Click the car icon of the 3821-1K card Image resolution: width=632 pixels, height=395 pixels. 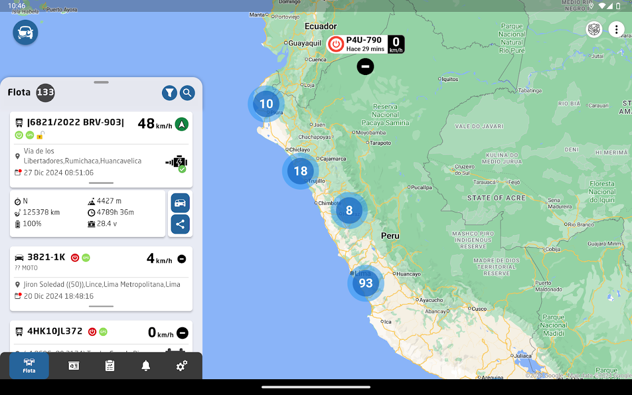point(19,258)
